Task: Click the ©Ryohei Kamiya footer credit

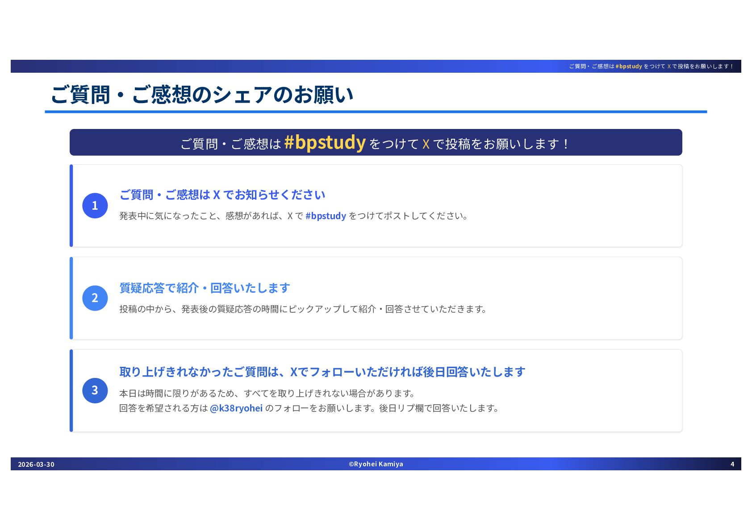Action: point(376,464)
